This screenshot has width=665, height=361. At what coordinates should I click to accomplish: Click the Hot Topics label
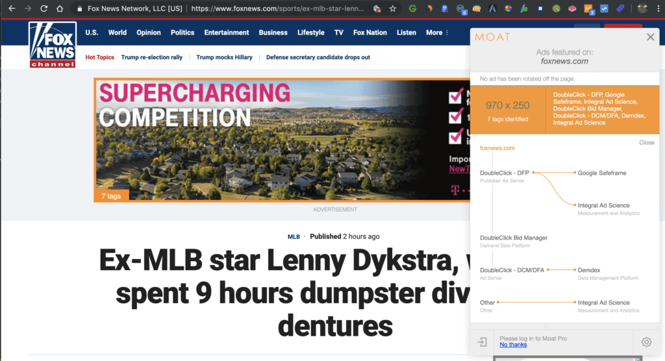[x=99, y=57]
